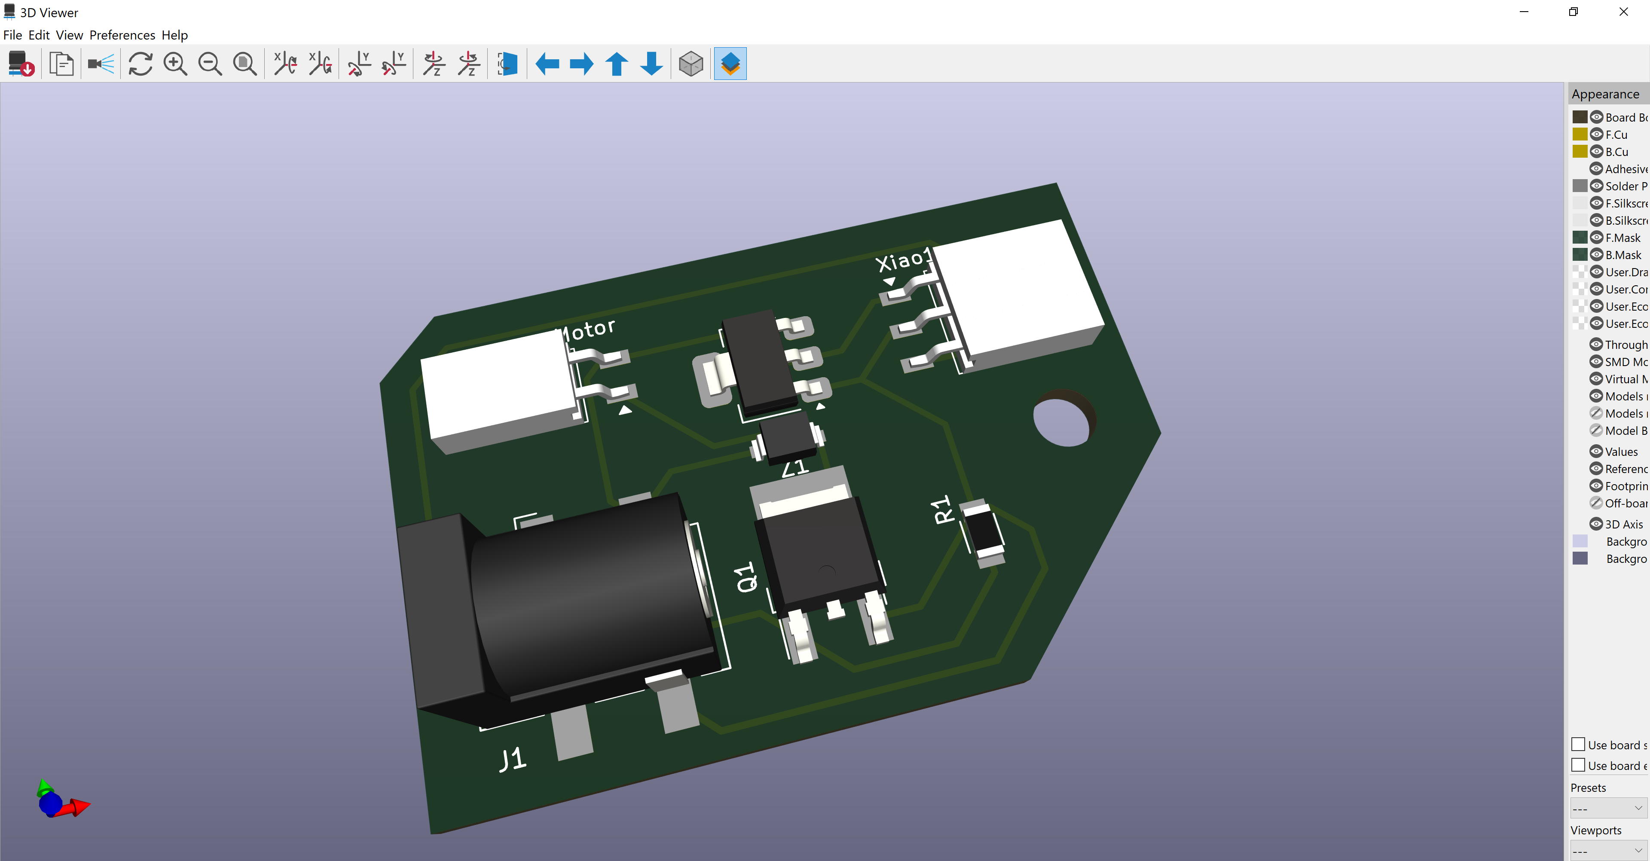Show Off-board silkscreen eye

[1596, 503]
